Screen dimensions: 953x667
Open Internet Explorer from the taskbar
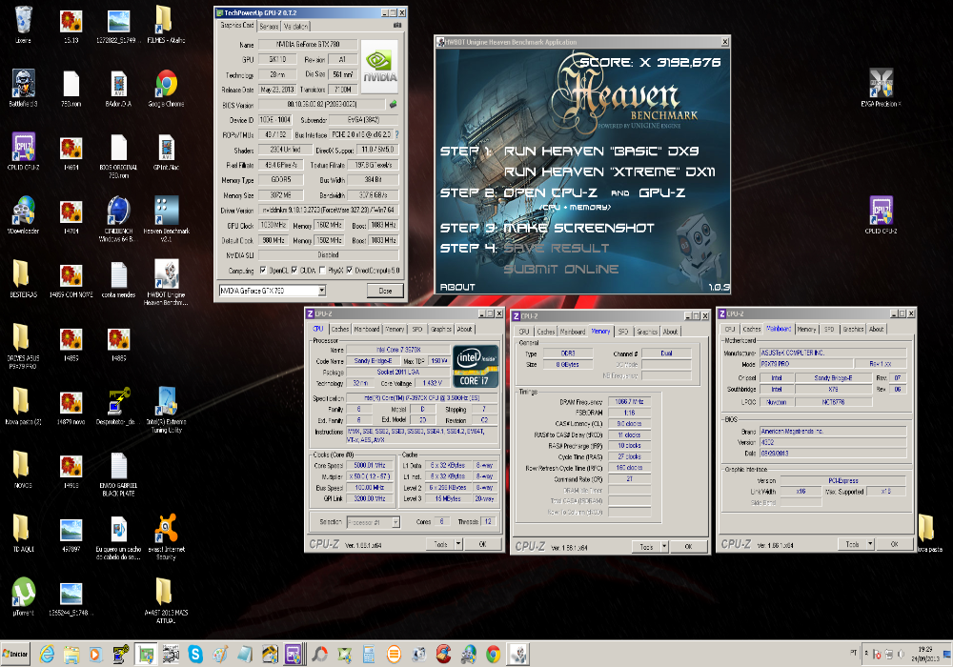(47, 654)
